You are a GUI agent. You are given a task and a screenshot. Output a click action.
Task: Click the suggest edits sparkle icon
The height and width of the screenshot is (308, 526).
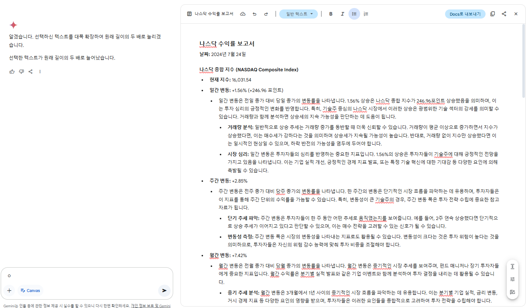point(513,292)
